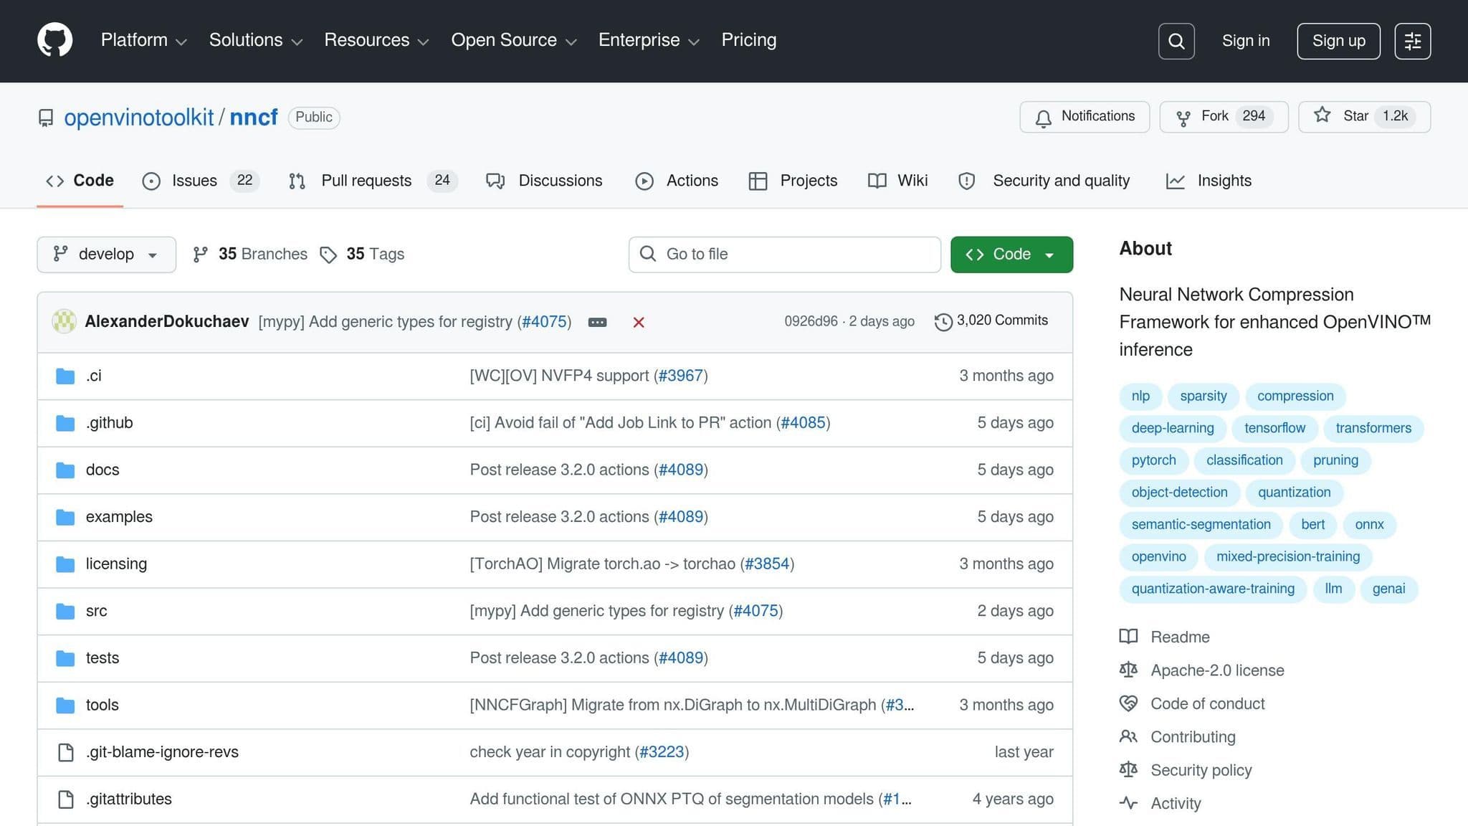Open PR #3967 link in .ci row
Image resolution: width=1468 pixels, height=826 pixels.
click(x=681, y=376)
